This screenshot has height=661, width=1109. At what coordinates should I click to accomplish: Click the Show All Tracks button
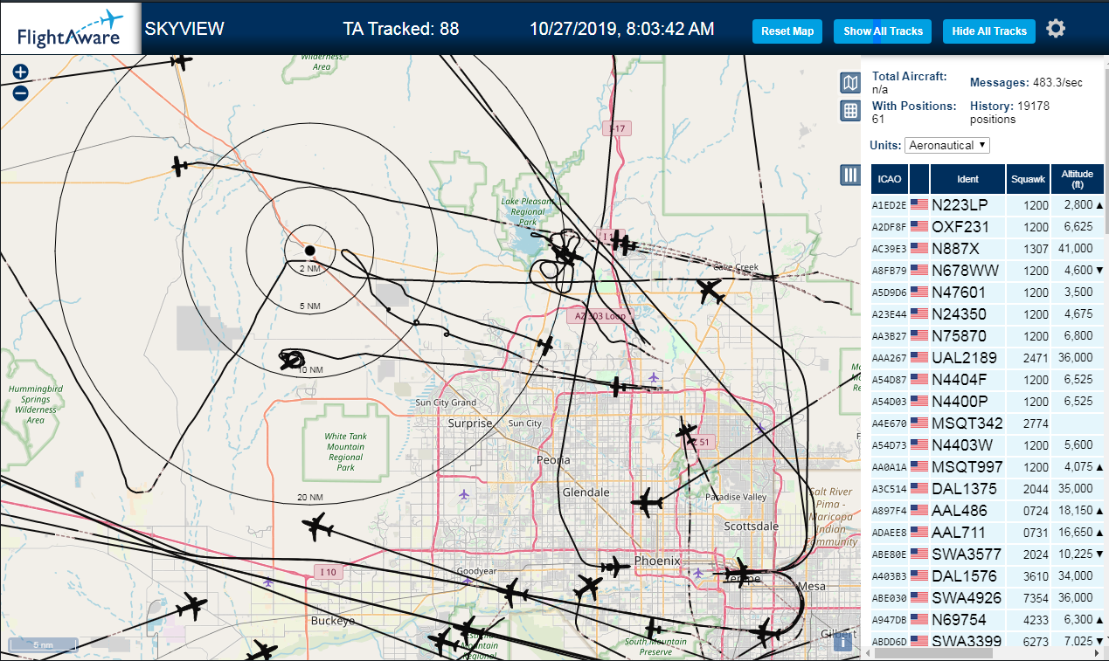(883, 31)
